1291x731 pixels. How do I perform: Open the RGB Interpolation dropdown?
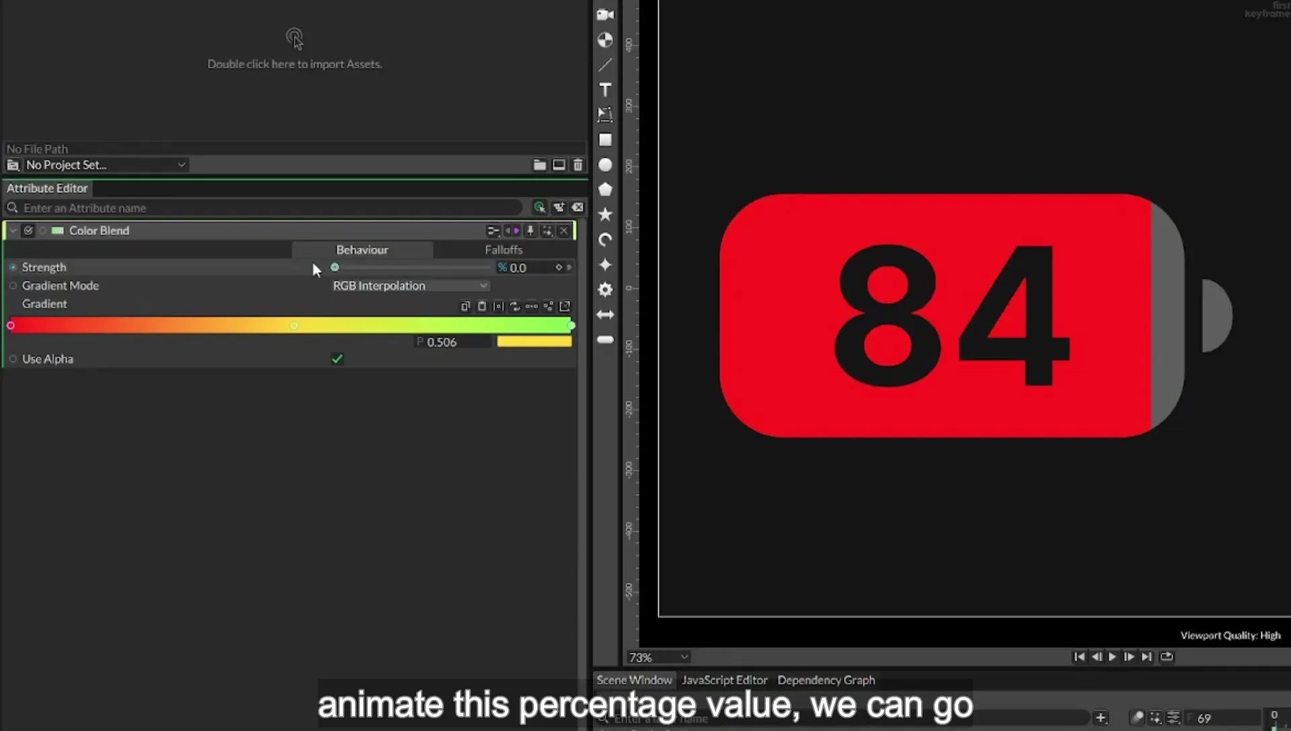[x=409, y=286]
